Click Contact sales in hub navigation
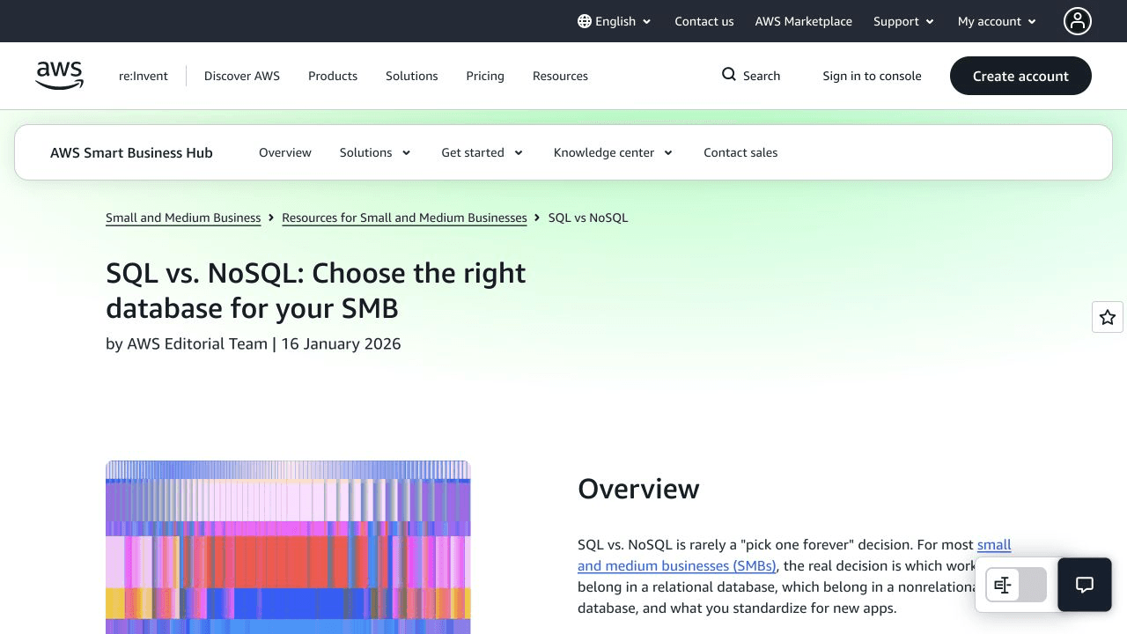Screen dimensions: 1127x634 click(x=740, y=152)
